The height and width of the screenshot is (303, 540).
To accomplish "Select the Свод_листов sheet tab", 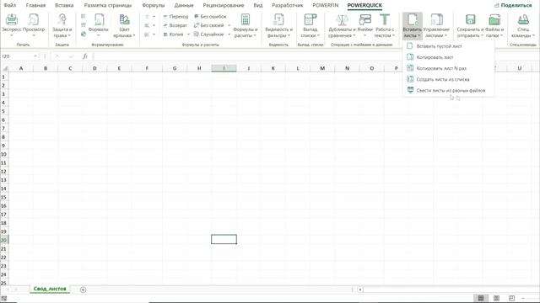I will (x=50, y=289).
